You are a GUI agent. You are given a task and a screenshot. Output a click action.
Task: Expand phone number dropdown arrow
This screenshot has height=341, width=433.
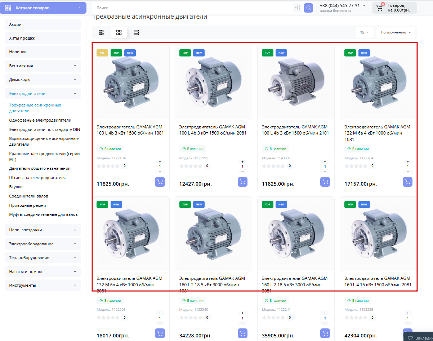tap(363, 6)
